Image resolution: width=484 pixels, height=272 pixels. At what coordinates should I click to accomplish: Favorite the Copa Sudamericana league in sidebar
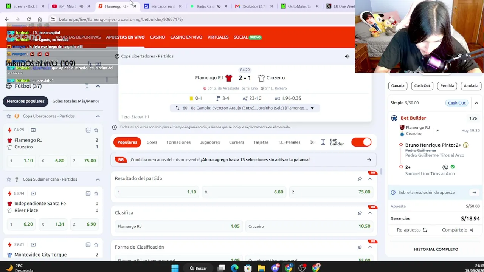pyautogui.click(x=9, y=179)
